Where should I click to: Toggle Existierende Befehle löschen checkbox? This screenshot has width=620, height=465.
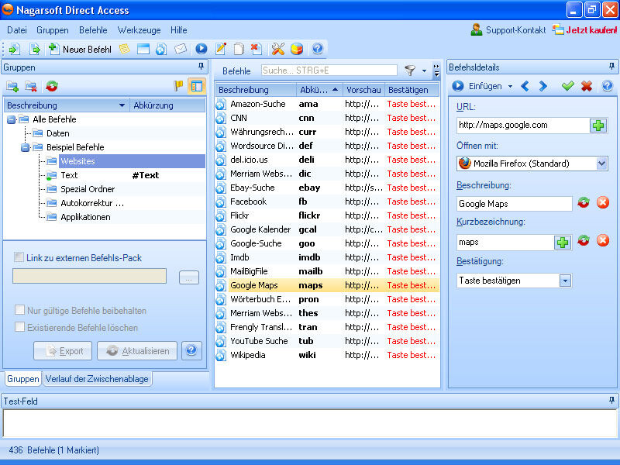tap(19, 326)
